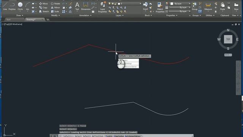This screenshot has height=137, width=243.
Task: Expand the Modify panel
Action: tap(55, 15)
